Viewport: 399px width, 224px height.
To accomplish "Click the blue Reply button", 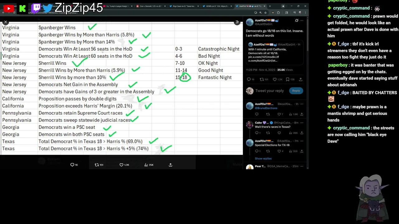I will point(296,91).
